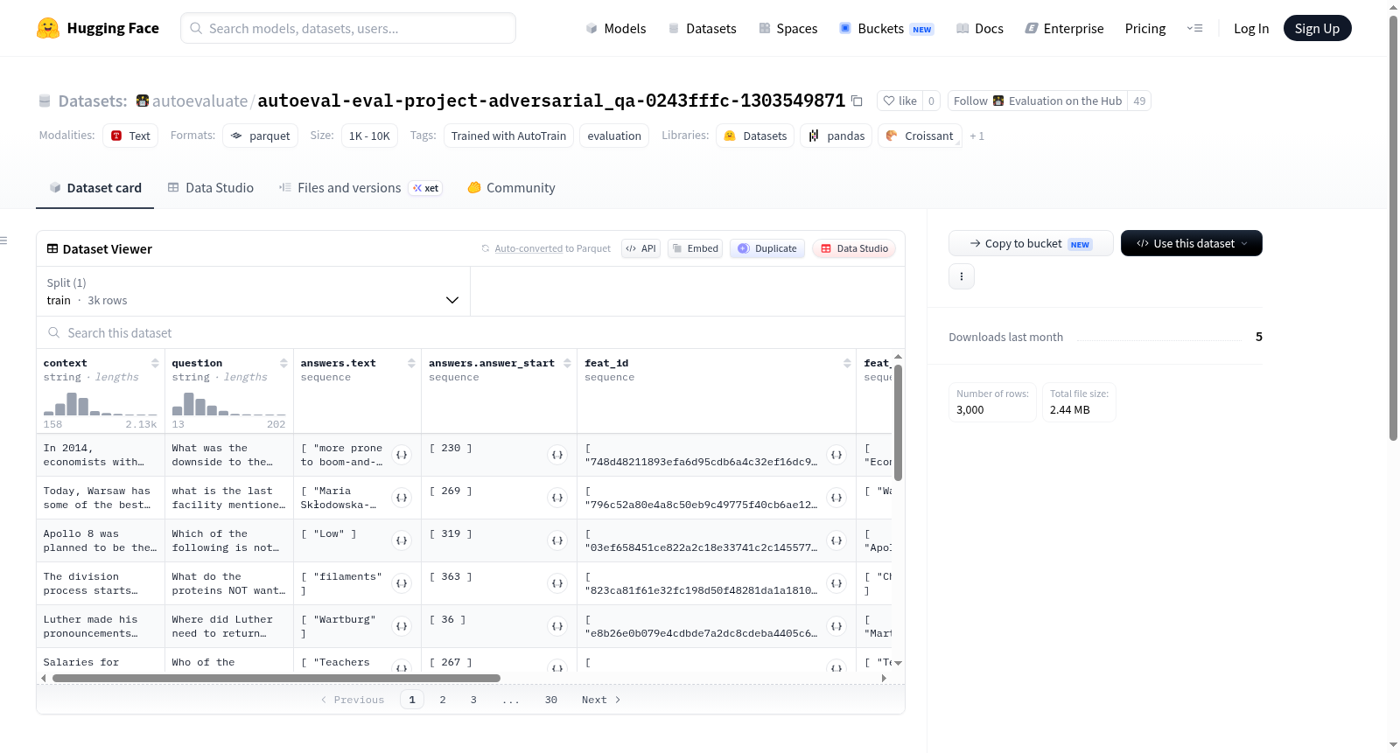Open the split selector dropdown
Image resolution: width=1400 pixels, height=753 pixels.
click(x=253, y=291)
